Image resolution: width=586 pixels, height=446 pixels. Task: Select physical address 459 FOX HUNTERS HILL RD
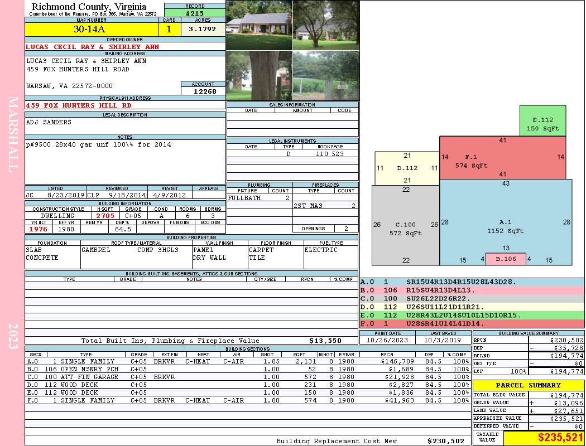coord(79,105)
